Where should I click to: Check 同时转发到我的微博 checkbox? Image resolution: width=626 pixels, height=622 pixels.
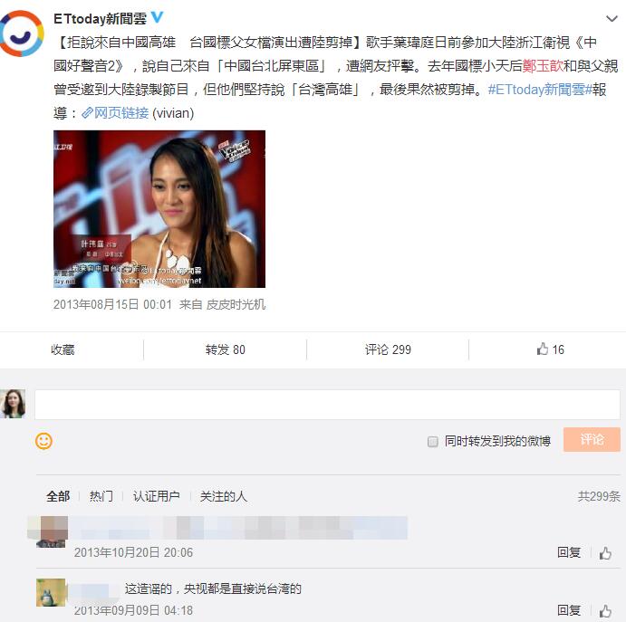tap(432, 441)
